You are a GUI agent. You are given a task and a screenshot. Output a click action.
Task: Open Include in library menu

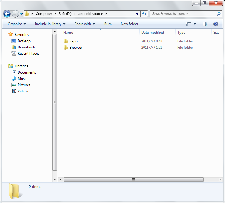click(x=50, y=24)
